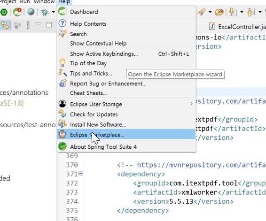This screenshot has height=221, width=266.
Task: Open Tip of the Day
Action: point(126,63)
